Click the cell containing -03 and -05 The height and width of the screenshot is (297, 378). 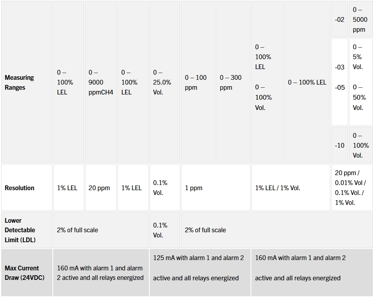(x=339, y=77)
